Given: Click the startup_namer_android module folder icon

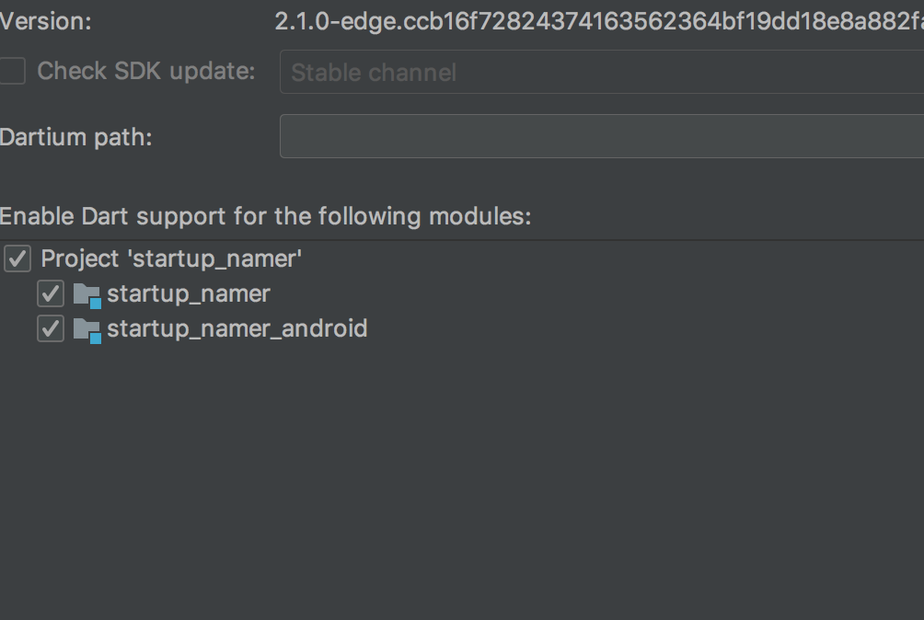Looking at the screenshot, I should click(88, 328).
